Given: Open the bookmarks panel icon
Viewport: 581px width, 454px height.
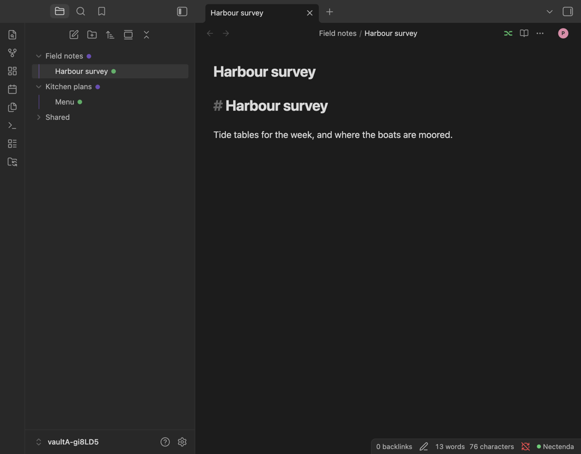Looking at the screenshot, I should [x=102, y=11].
